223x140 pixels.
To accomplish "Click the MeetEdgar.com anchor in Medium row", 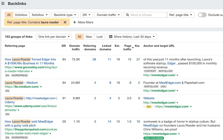I will (170, 83).
